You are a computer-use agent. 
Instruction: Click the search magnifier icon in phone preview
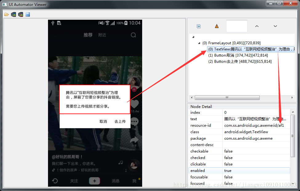[x=133, y=35]
